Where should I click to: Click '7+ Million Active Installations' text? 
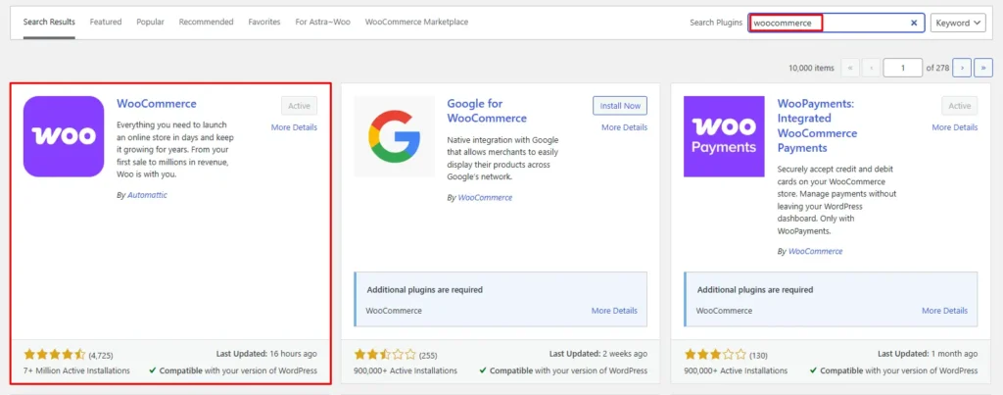(76, 370)
